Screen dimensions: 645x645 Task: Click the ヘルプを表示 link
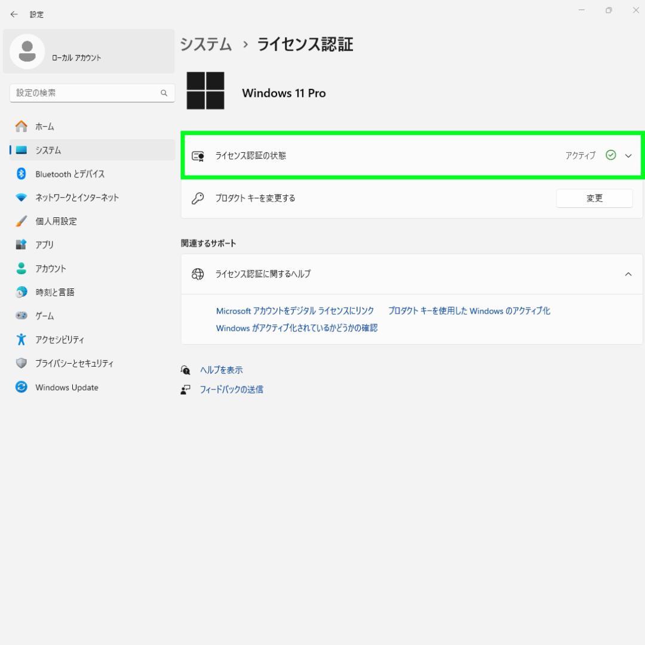[222, 370]
